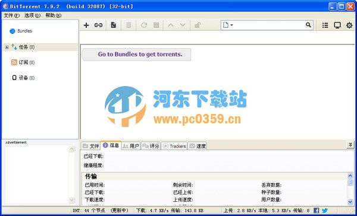Viewport: 357px width, 216px height.
Task: Click the 已用时间 label
Action: point(95,185)
